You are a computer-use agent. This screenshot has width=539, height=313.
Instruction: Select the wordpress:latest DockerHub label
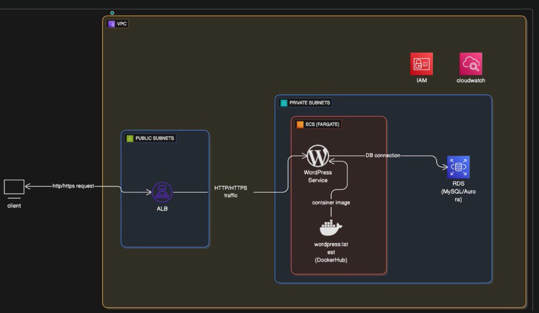pyautogui.click(x=331, y=252)
